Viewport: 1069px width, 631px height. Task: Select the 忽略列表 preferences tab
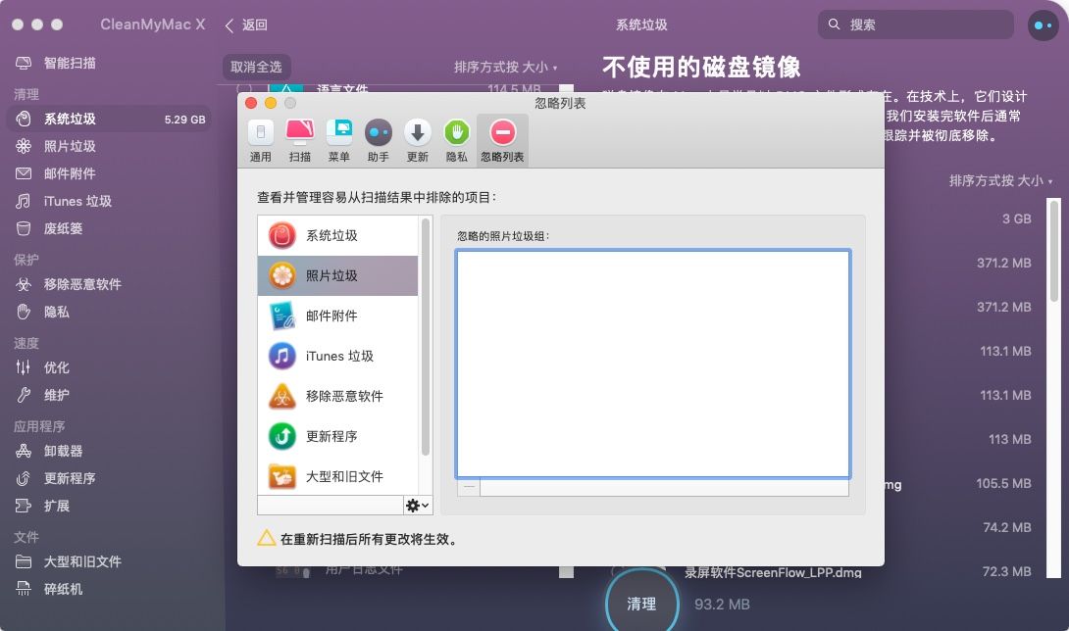502,141
